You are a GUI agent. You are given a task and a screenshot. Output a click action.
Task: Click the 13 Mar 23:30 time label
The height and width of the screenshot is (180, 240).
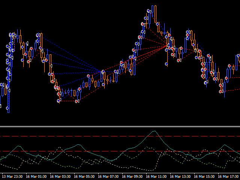pos(12,176)
